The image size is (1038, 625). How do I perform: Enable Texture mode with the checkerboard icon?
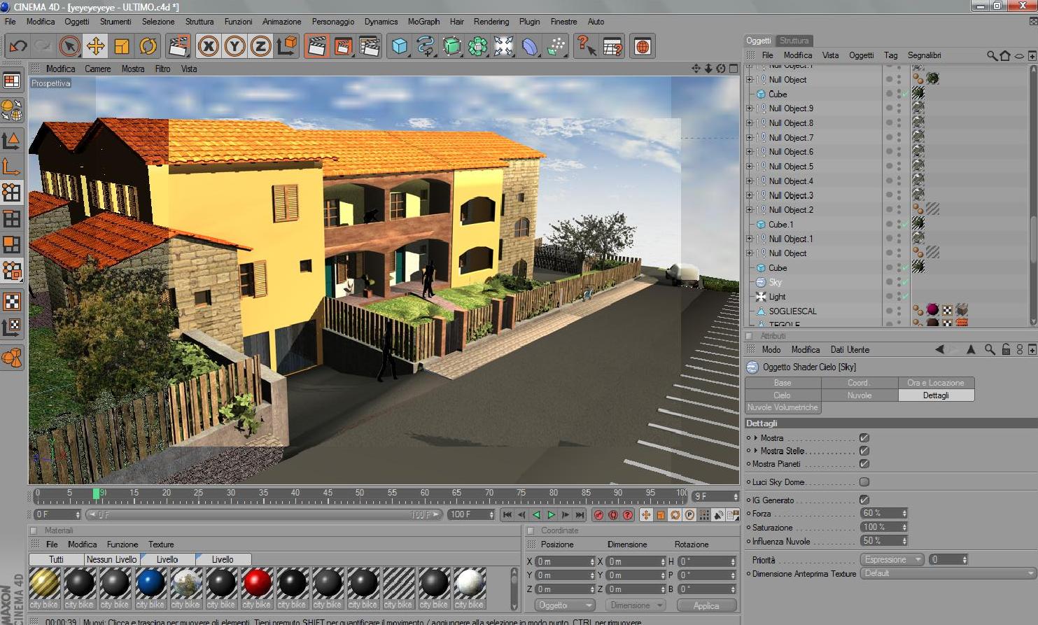(12, 302)
